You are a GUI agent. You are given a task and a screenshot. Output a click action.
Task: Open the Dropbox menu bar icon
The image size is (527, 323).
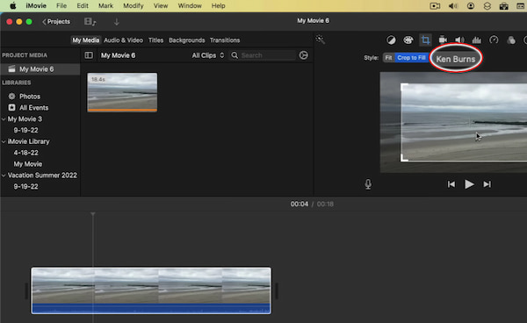(487, 6)
